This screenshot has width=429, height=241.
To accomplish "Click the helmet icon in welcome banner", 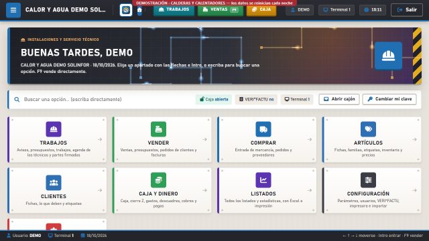I will [x=388, y=56].
